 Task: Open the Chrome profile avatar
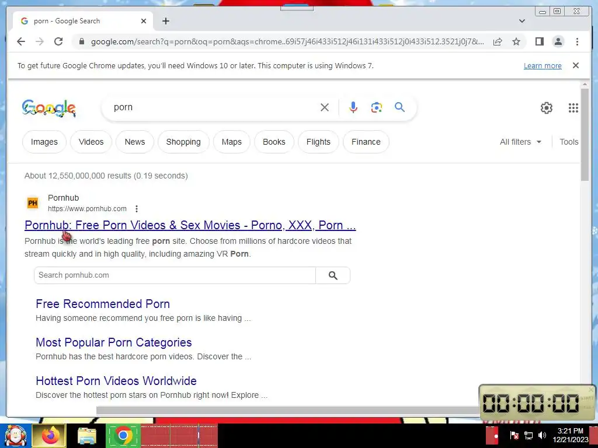558,41
